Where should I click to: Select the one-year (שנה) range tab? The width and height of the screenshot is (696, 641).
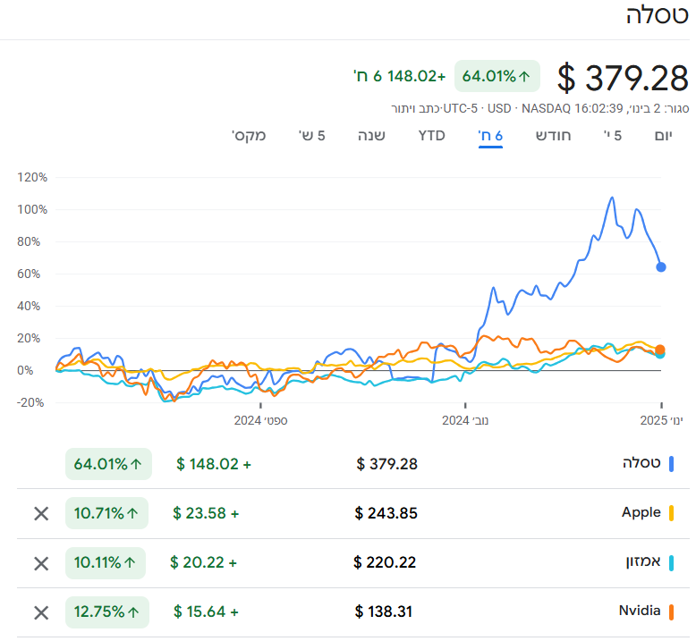[371, 136]
